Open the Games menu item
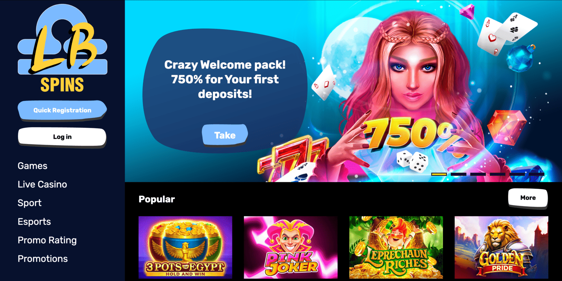 tap(32, 166)
